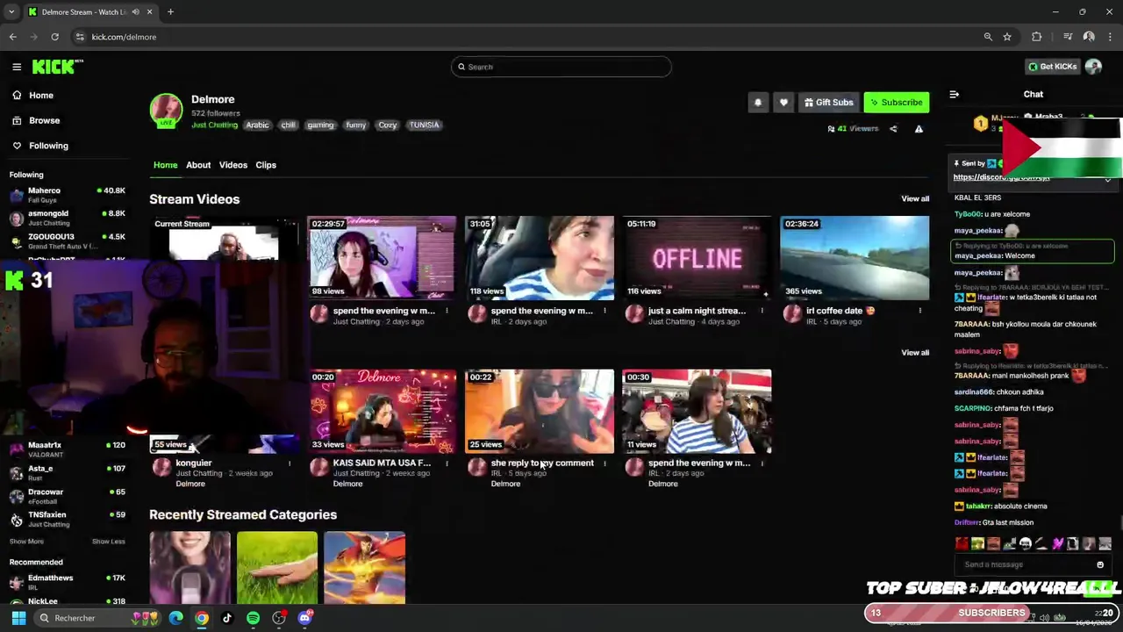This screenshot has width=1123, height=632.
Task: Collapse the chat panel with arrow icon
Action: [955, 94]
